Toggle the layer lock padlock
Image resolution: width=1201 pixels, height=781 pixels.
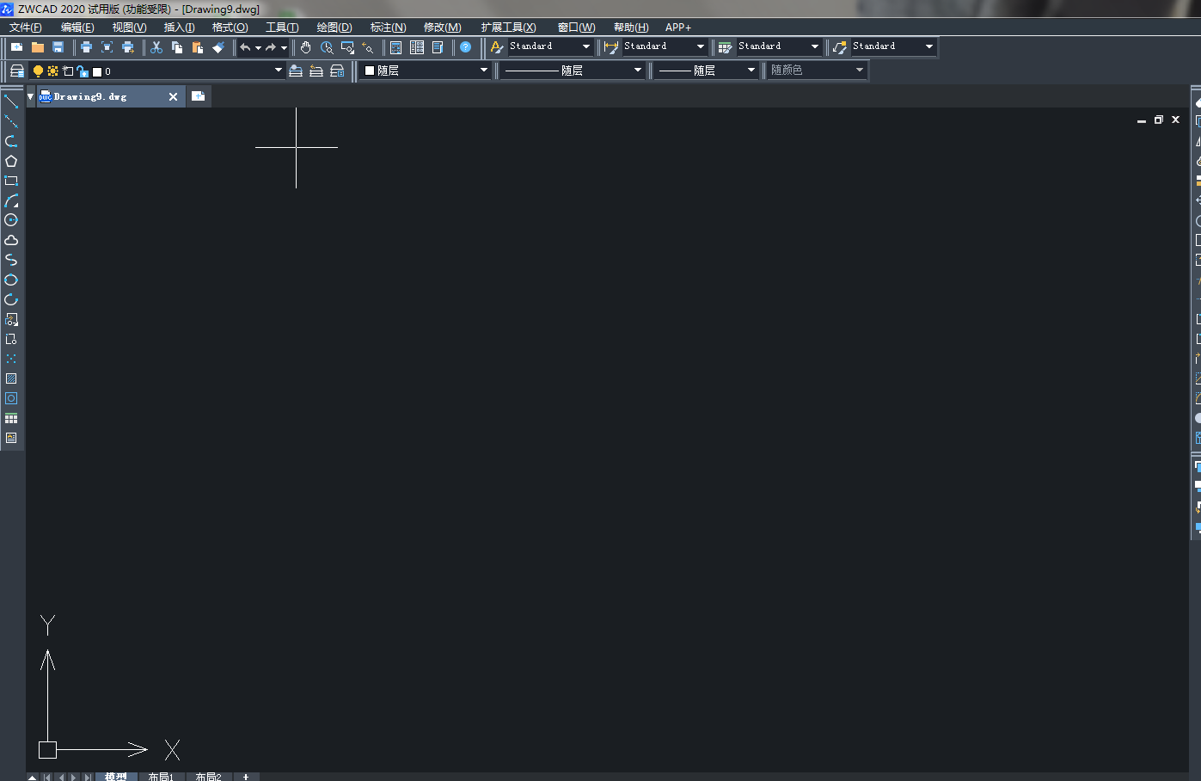(83, 71)
